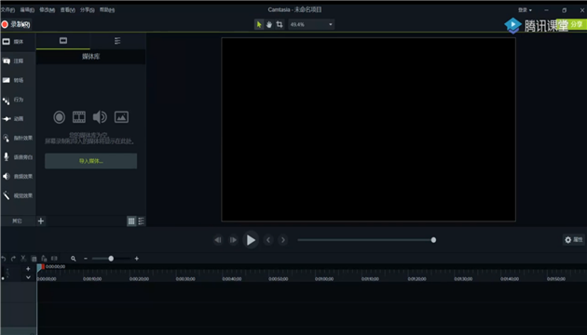Open the first menu in the menu bar
The image size is (587, 335).
coord(7,10)
